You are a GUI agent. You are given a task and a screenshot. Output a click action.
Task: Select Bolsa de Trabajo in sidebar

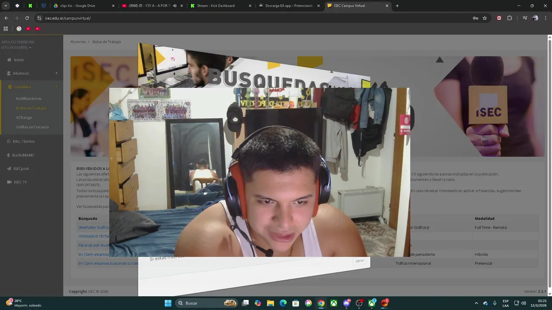click(31, 108)
